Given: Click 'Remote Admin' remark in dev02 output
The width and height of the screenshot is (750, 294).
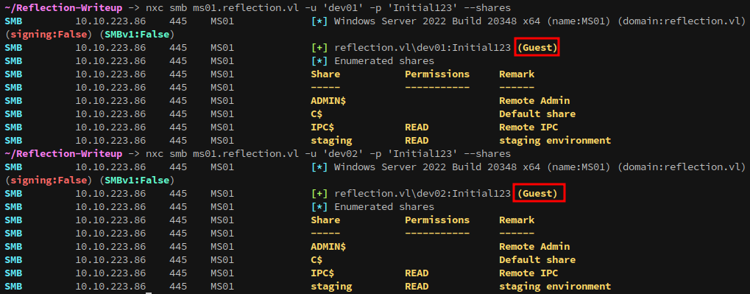Looking at the screenshot, I should tap(534, 247).
